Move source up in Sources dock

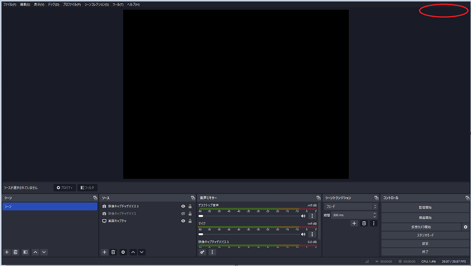133,252
